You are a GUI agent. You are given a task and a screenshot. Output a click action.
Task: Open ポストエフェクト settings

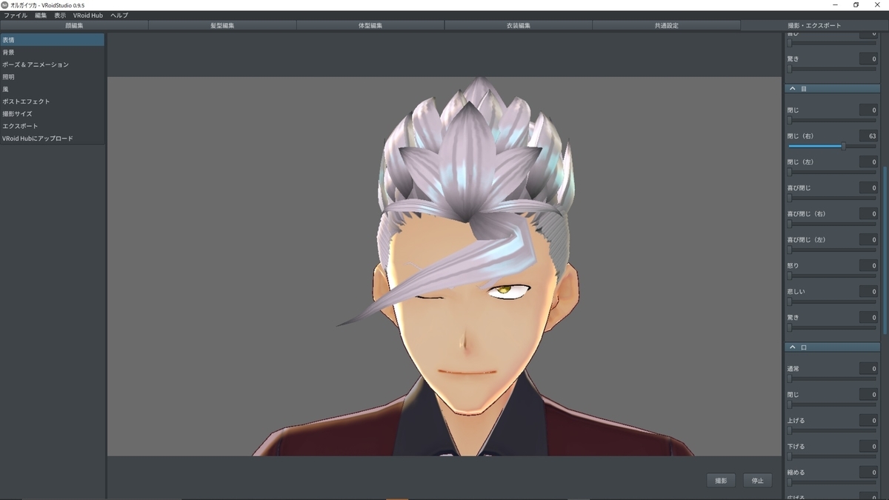tap(52, 101)
